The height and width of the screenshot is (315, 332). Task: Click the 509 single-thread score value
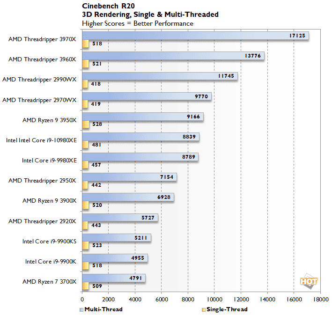click(97, 286)
